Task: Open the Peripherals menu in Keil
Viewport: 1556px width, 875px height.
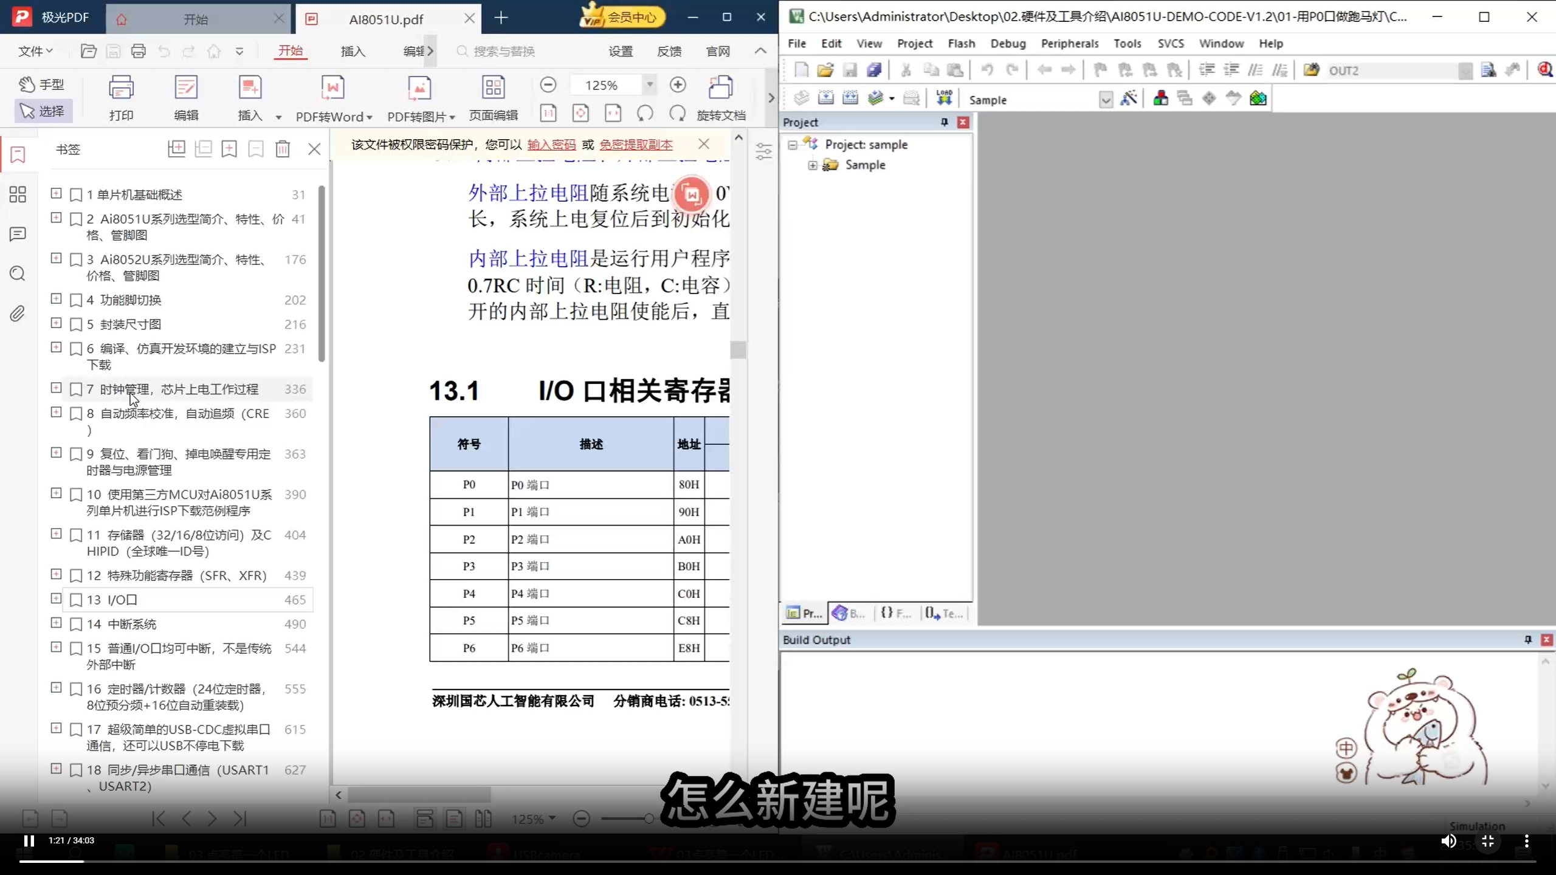Action: [1069, 43]
